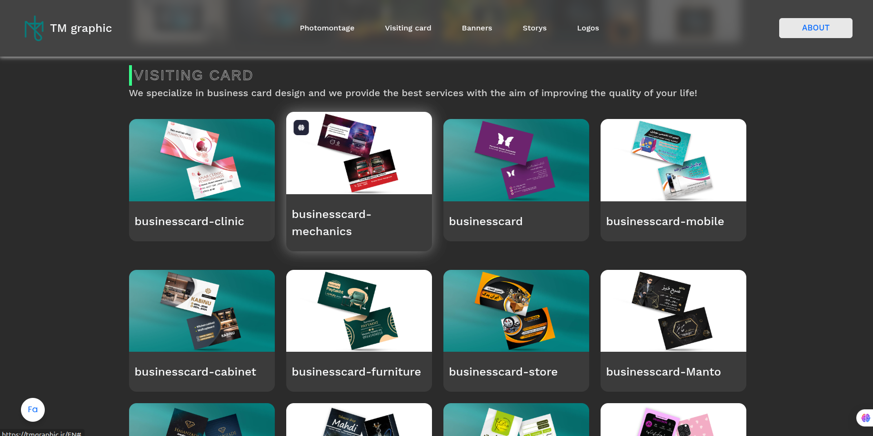The height and width of the screenshot is (436, 873).
Task: Select the businesscard-cabinet Kabinu image
Action: click(202, 311)
